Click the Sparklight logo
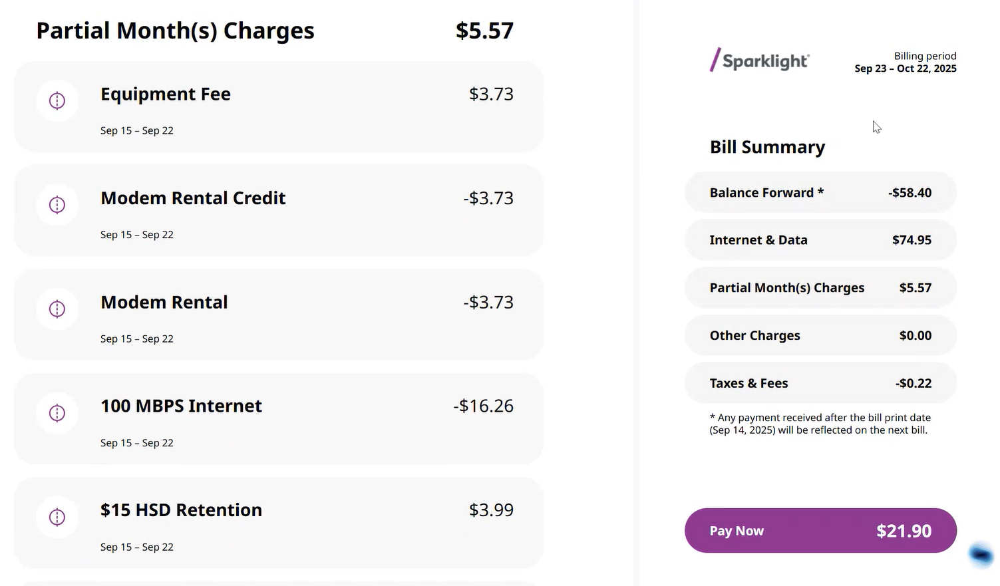The height and width of the screenshot is (586, 1000). pos(759,61)
